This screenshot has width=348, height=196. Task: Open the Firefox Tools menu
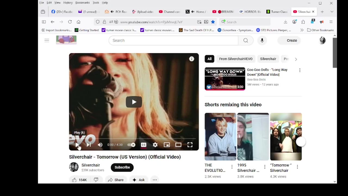click(96, 3)
